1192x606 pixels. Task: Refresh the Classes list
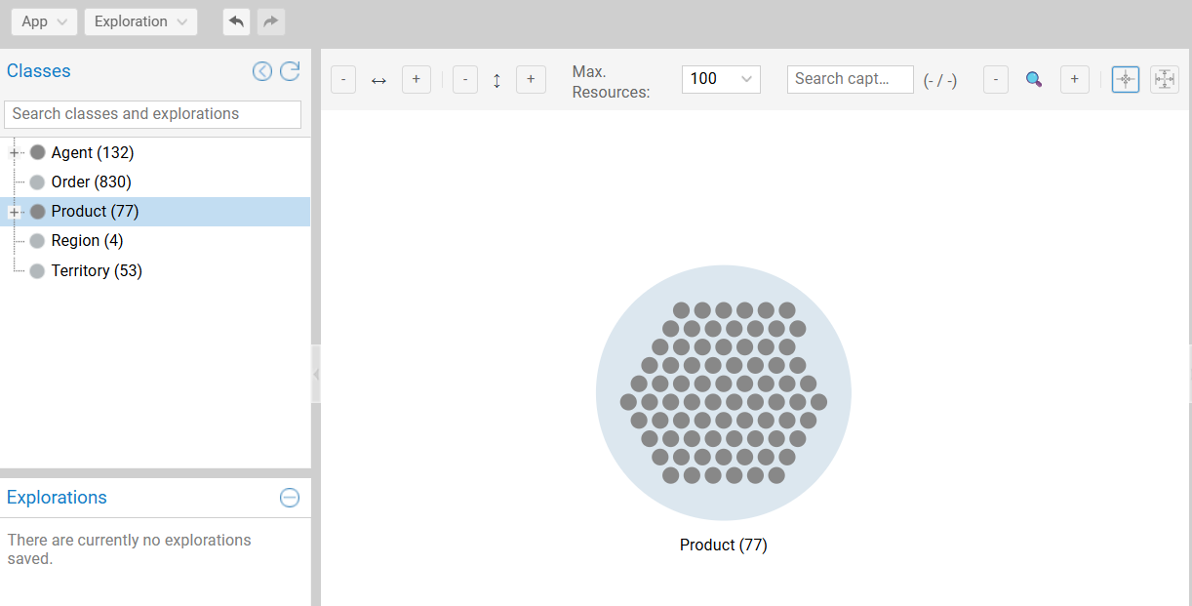290,71
